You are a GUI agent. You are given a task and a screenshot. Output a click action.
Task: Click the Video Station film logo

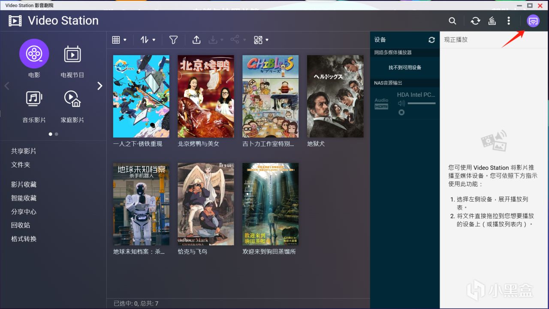pyautogui.click(x=15, y=21)
